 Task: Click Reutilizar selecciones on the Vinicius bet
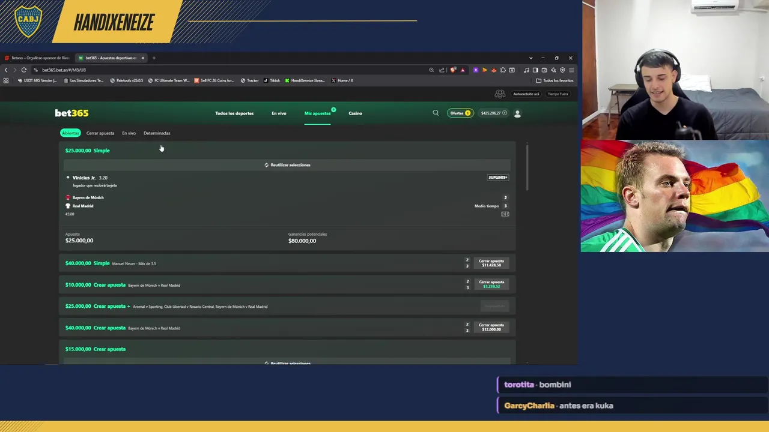click(x=287, y=165)
